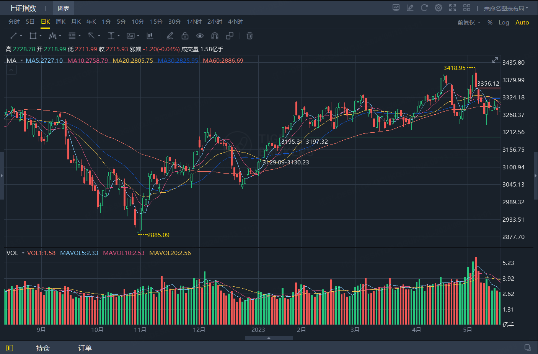Select the rectangle shape drawing tool
Screen dimensions: 538x354
coord(33,36)
